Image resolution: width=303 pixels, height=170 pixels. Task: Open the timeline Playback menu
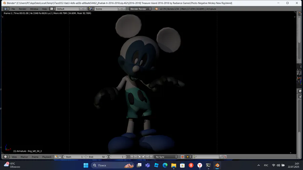point(47,157)
